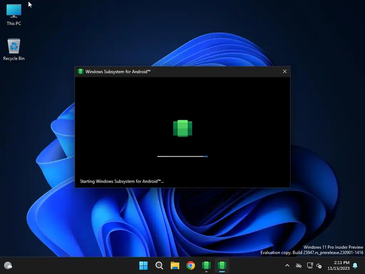Click the 'Windows Subsystem for Android' window title
The image size is (365, 274).
pyautogui.click(x=118, y=71)
